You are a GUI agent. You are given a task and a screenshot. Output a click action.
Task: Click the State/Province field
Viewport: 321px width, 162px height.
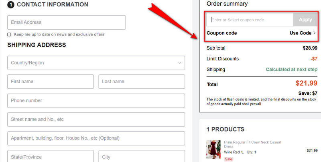(x=51, y=157)
